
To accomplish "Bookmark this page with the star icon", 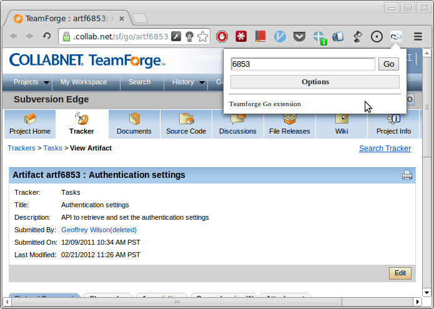I will [203, 36].
